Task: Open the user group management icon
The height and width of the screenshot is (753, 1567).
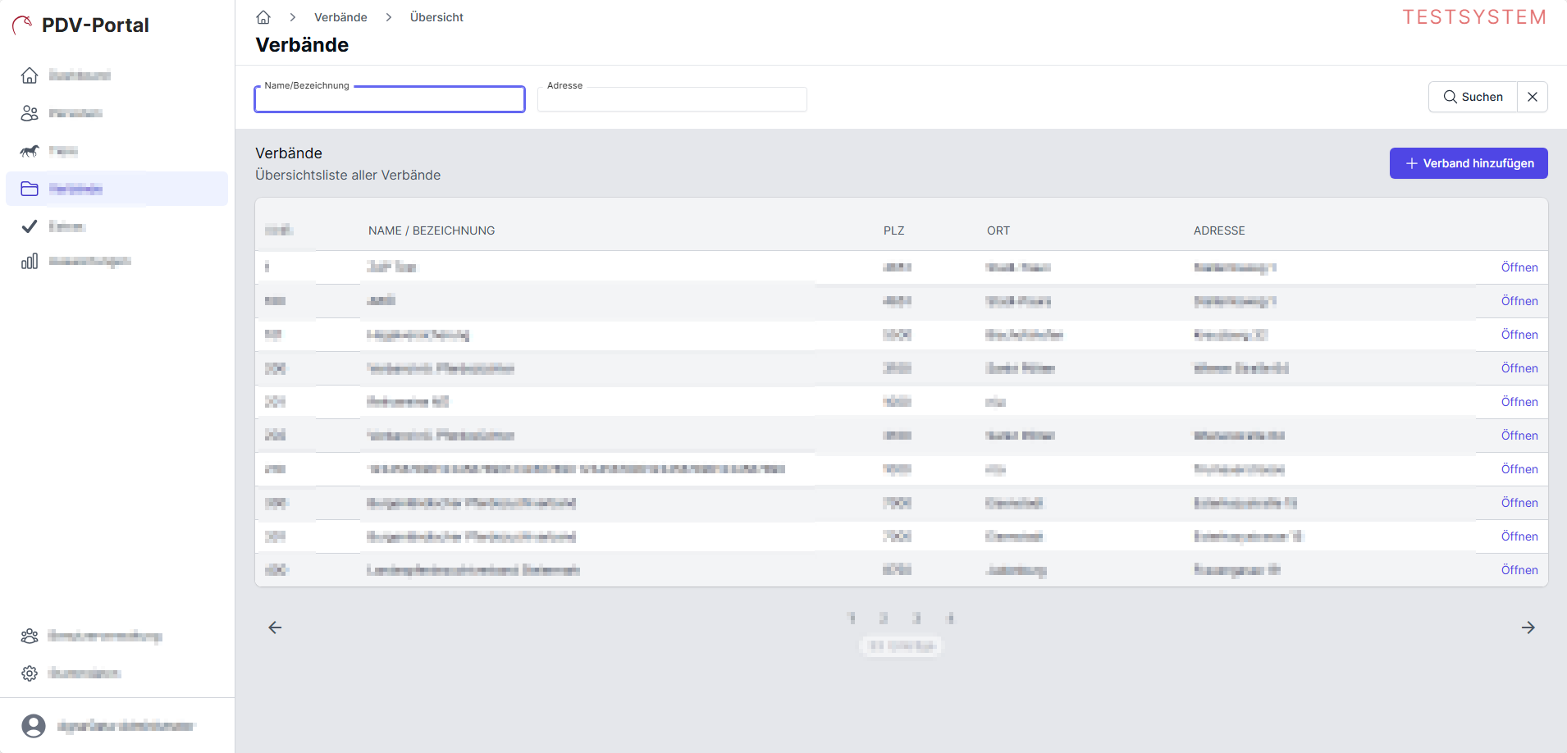Action: (x=30, y=636)
